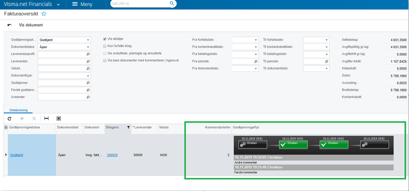
Task: Focus the Søk (Alt+S) search box
Action: pyautogui.click(x=140, y=3)
